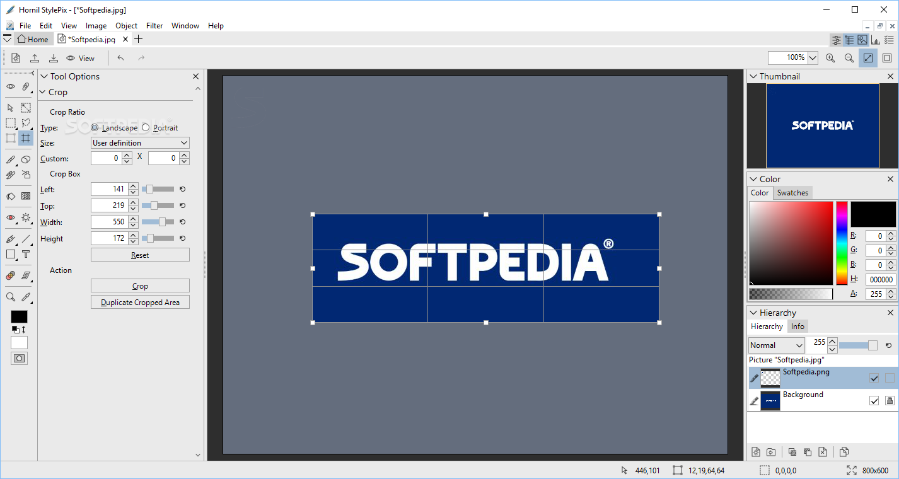Toggle the Fit to window view button
899x479 pixels.
click(868, 58)
